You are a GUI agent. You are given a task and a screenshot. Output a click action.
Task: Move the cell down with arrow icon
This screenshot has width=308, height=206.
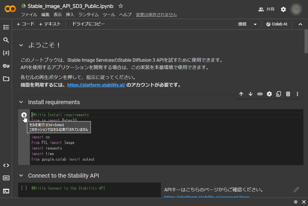tap(251, 94)
